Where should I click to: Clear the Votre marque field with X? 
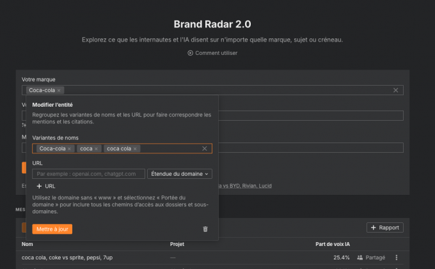click(x=395, y=91)
